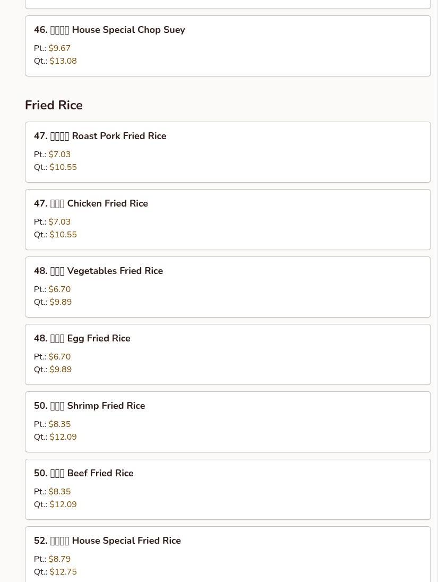The height and width of the screenshot is (582, 448).
Task: Click the $13.08 quart price for Chop Suey
Action: click(x=63, y=61)
